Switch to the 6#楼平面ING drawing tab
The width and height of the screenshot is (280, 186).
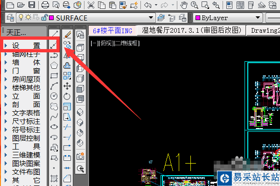click(x=112, y=31)
